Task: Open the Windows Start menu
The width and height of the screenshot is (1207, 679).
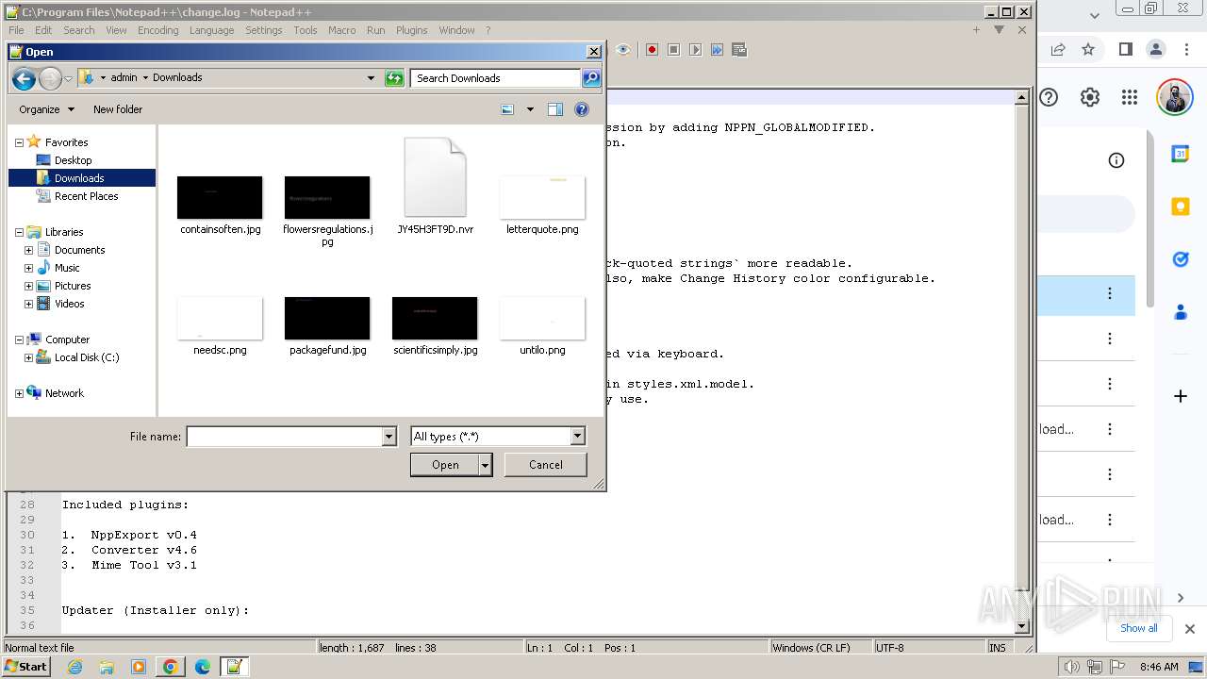Action: 25,667
